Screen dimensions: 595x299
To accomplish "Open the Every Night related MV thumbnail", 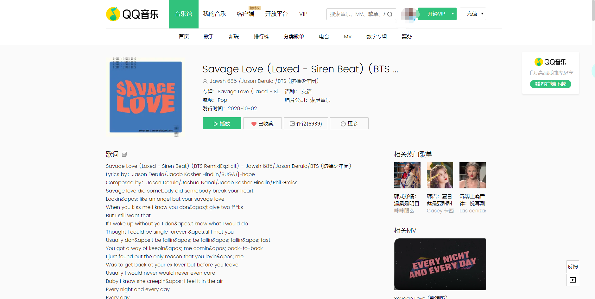I will [440, 264].
